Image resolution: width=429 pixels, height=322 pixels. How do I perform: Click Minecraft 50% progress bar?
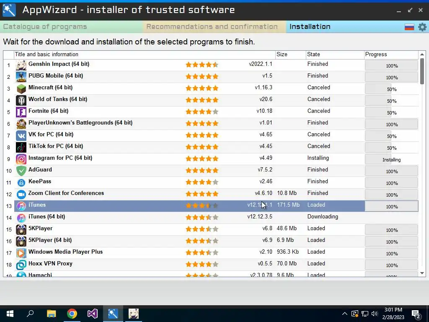(392, 89)
